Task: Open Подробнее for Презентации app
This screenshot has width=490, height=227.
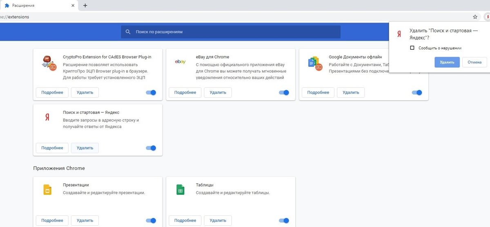Action: coord(52,220)
